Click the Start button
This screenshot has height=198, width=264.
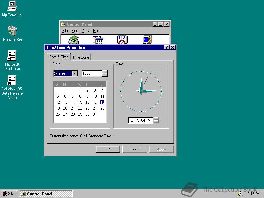(10, 194)
